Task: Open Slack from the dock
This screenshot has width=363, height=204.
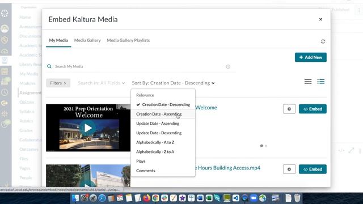Action: tap(164, 198)
